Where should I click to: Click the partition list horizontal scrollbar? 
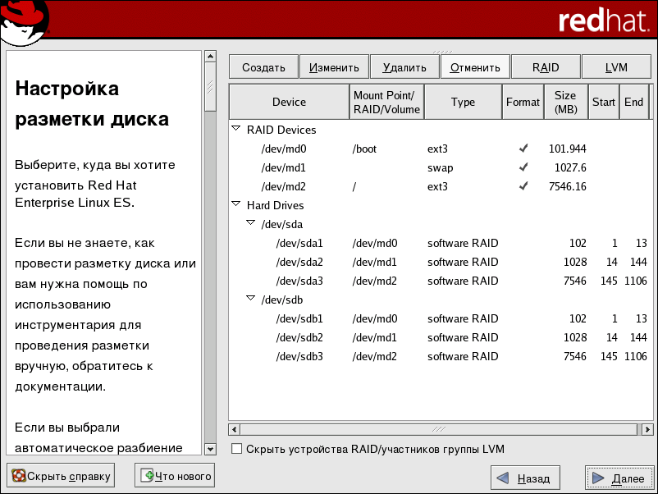(x=439, y=429)
